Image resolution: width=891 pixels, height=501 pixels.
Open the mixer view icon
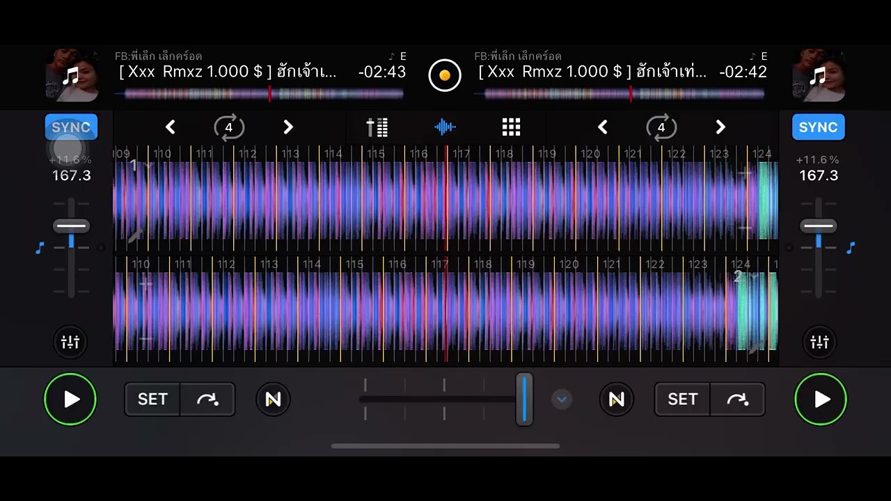(377, 127)
